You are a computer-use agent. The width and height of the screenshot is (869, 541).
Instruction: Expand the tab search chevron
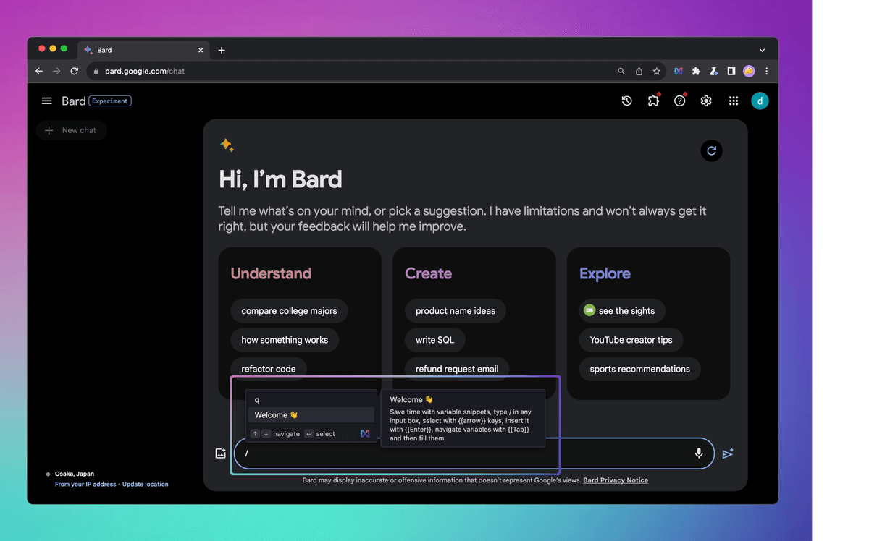tap(762, 51)
